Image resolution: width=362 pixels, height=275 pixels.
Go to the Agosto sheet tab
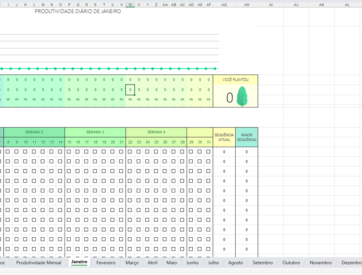235,263
